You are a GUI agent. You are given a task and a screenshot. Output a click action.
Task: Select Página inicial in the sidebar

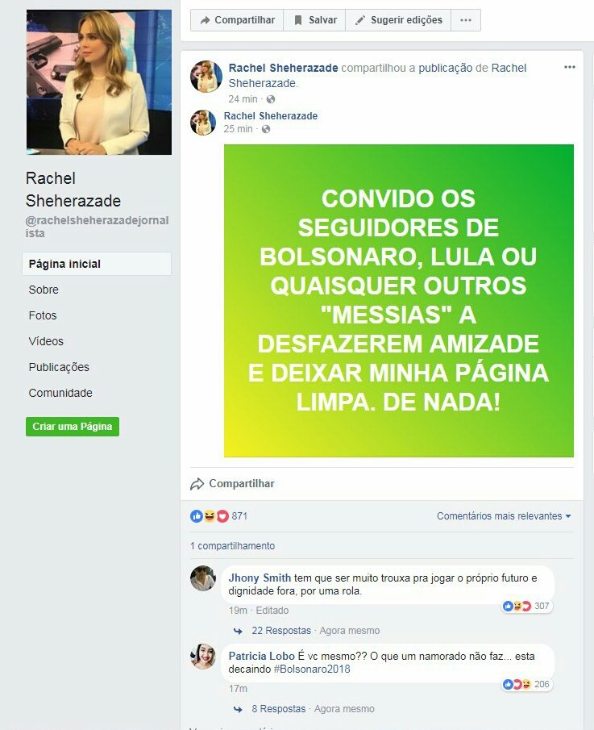coord(96,264)
